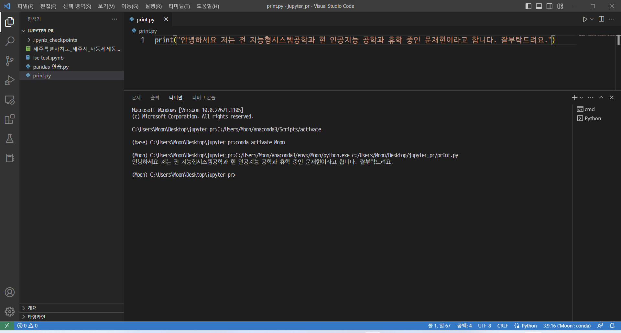Open the Testing flask icon view
The image size is (621, 333).
pos(10,139)
